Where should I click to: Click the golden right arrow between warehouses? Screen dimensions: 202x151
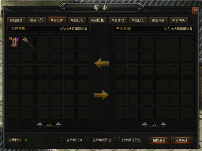pyautogui.click(x=101, y=95)
